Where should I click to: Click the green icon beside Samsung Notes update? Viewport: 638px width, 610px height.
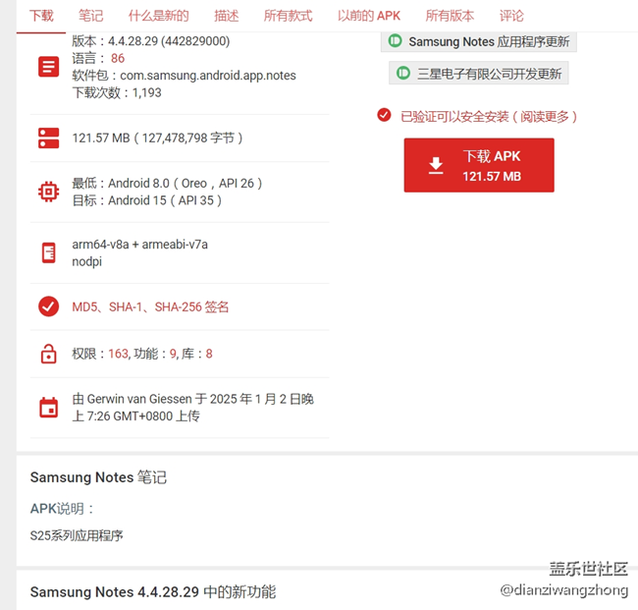(395, 40)
